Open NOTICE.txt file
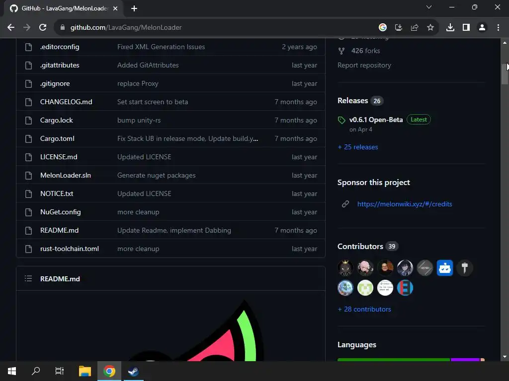This screenshot has height=381, width=509. 57,194
